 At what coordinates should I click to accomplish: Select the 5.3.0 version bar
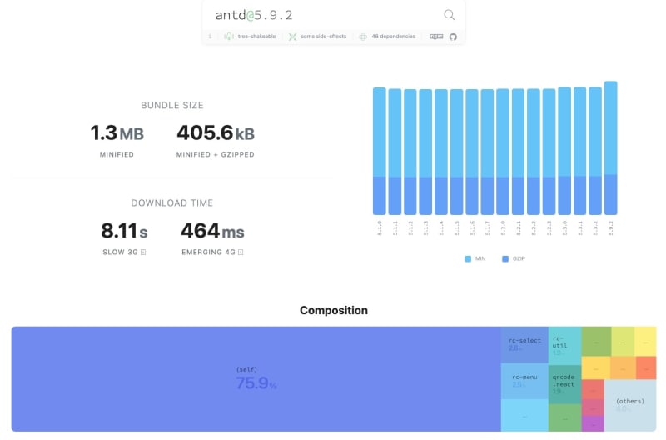click(564, 151)
